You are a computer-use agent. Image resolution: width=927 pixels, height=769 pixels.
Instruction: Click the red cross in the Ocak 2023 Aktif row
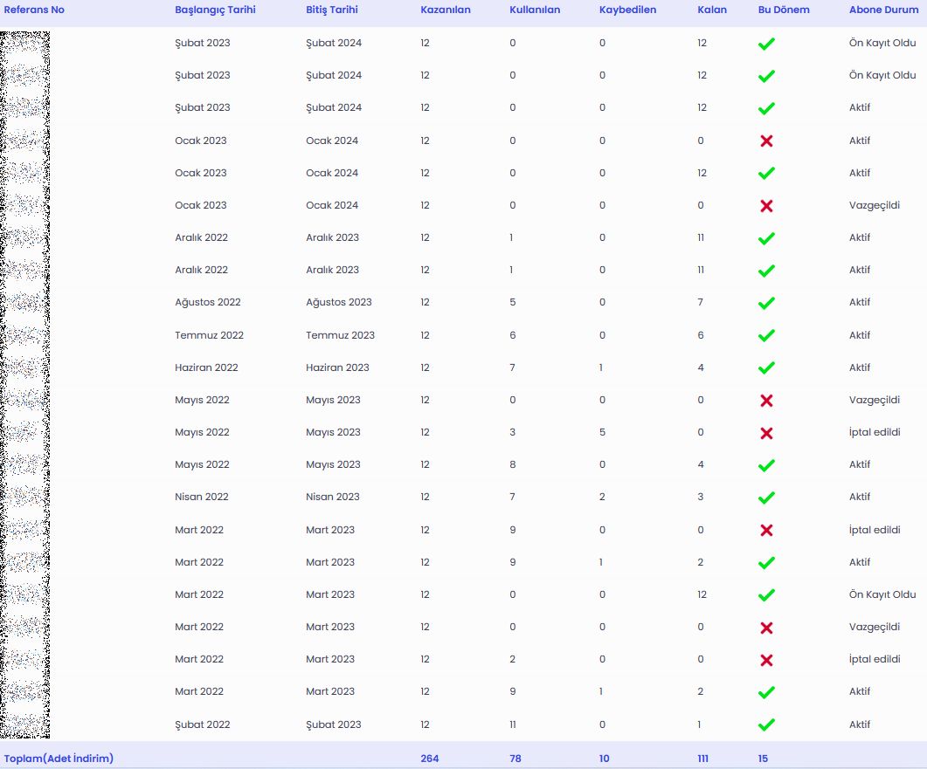[x=766, y=141]
